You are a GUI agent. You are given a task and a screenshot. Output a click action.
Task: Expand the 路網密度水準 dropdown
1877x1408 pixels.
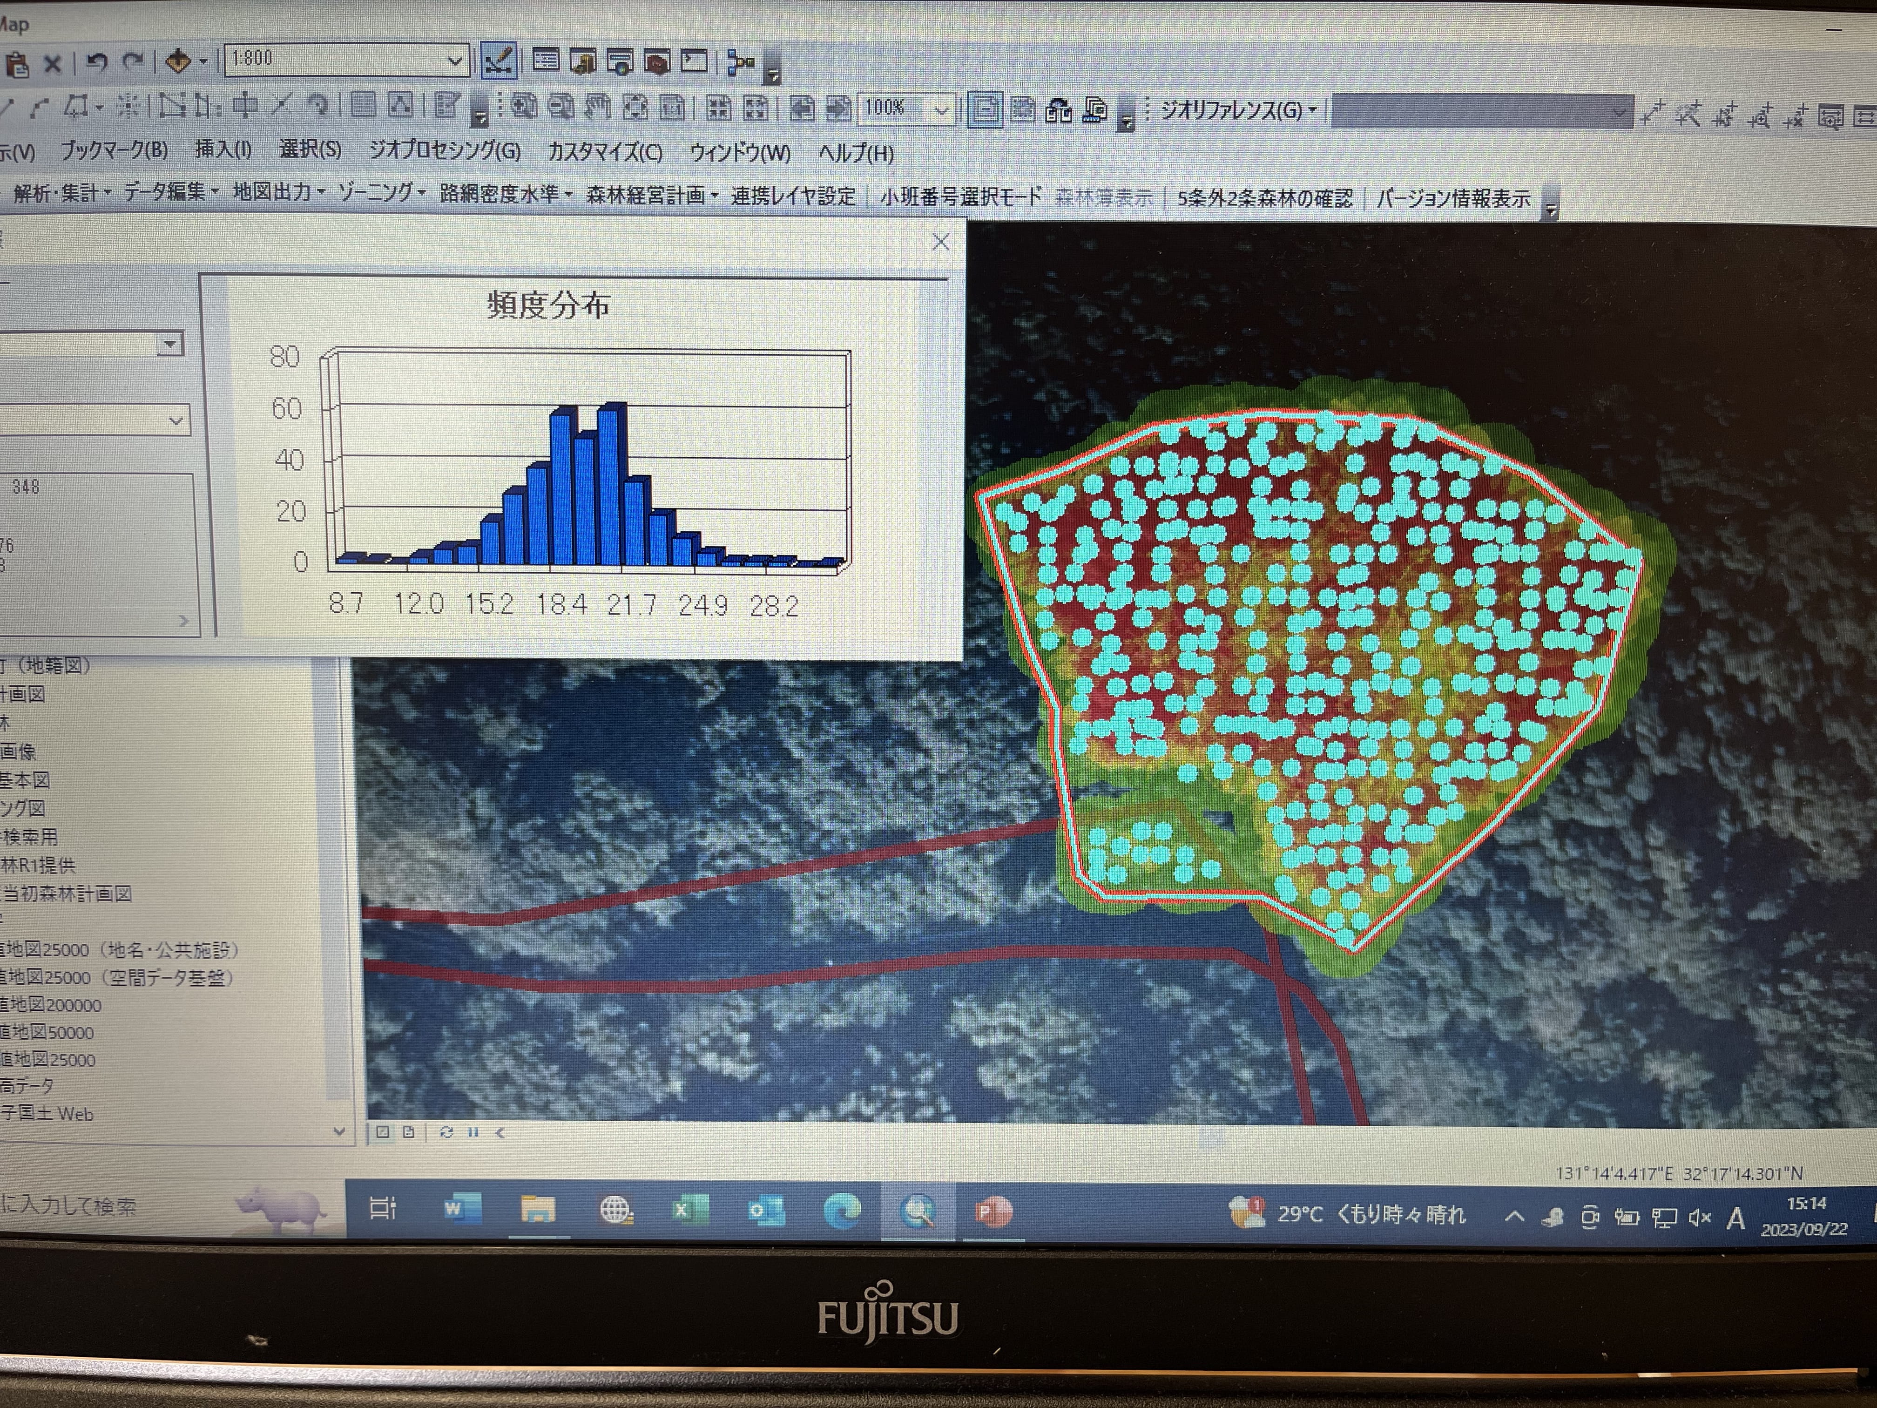(x=506, y=194)
